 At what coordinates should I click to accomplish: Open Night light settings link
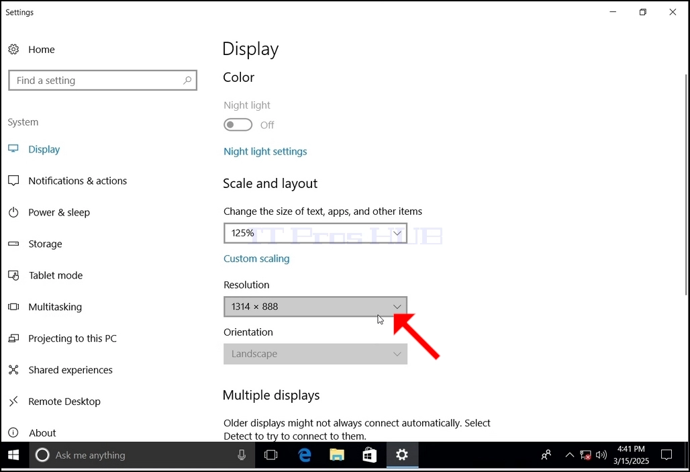(265, 152)
